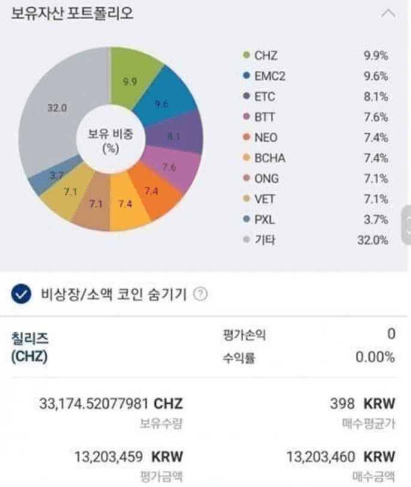This screenshot has height=487, width=411.
Task: Select the gray 기타 legend dot
Action: click(247, 240)
